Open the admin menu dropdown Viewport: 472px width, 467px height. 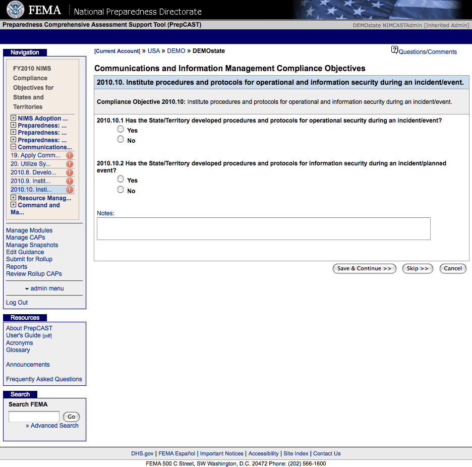coord(44,288)
